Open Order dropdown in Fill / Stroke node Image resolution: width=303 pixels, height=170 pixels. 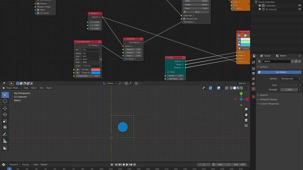91,66
